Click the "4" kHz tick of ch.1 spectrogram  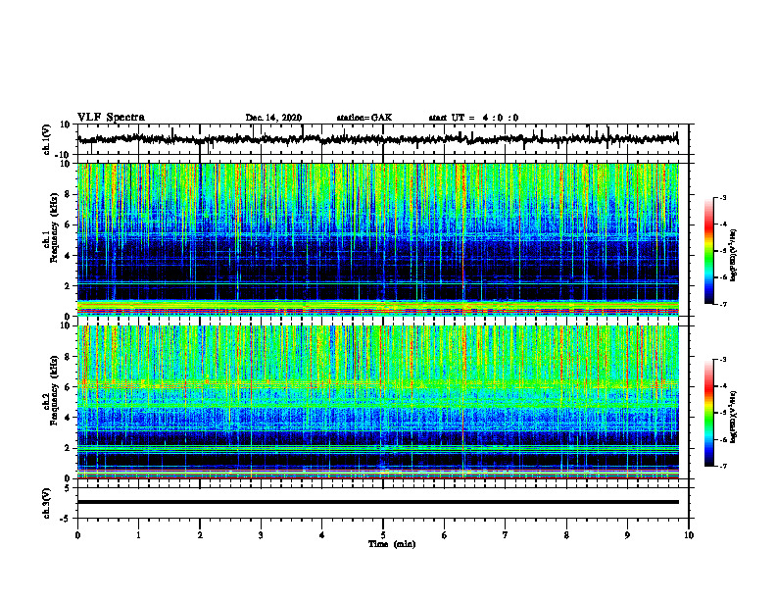tap(68, 256)
